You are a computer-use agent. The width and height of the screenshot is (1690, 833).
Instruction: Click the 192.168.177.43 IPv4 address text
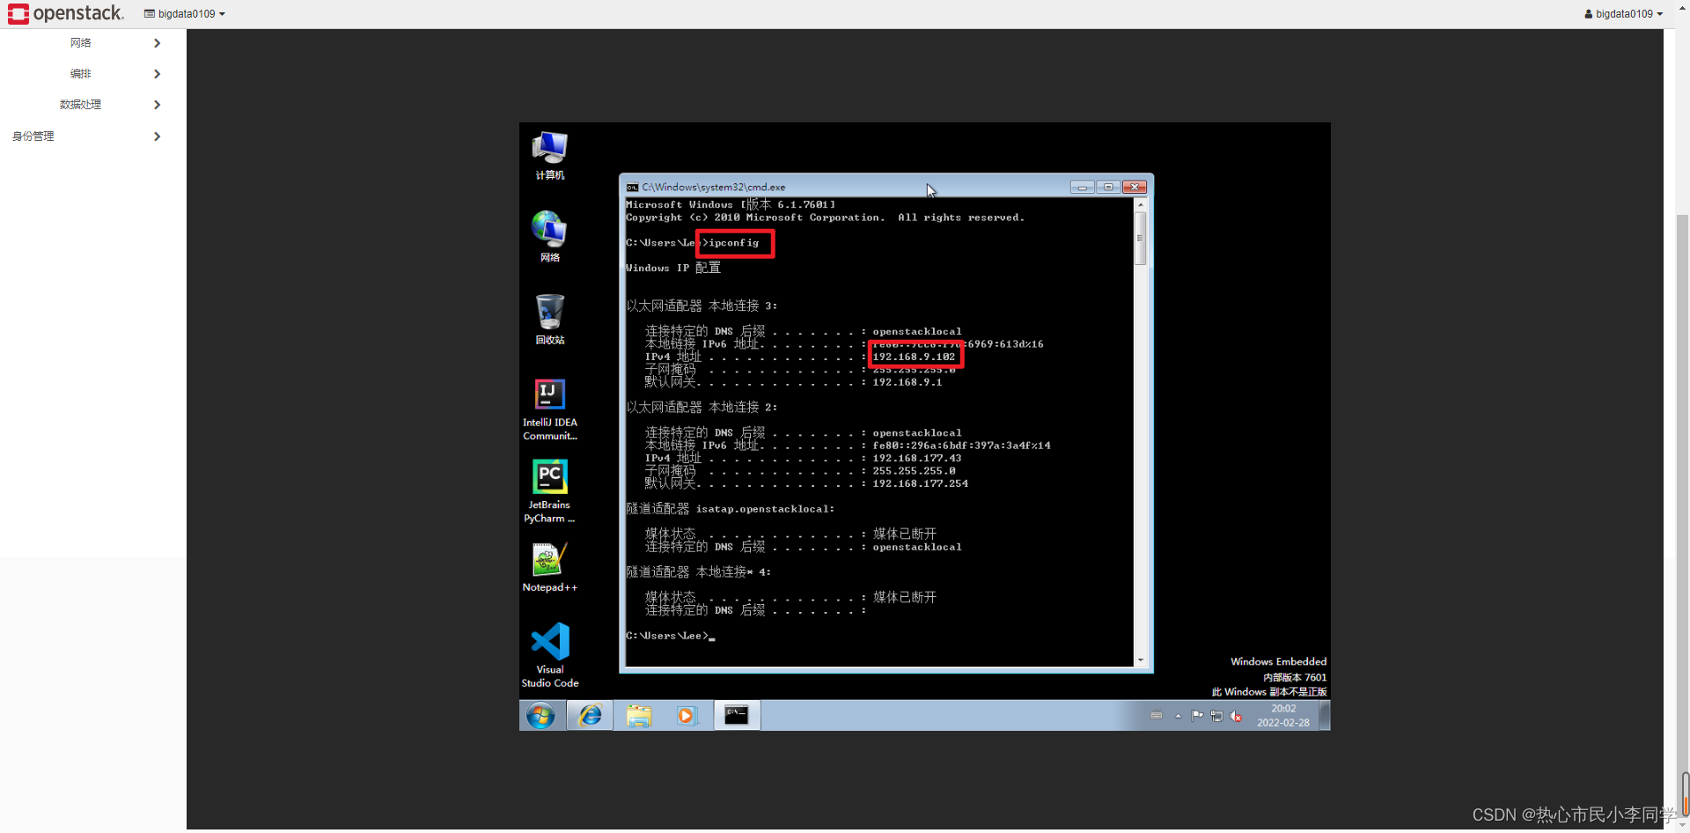(x=916, y=459)
